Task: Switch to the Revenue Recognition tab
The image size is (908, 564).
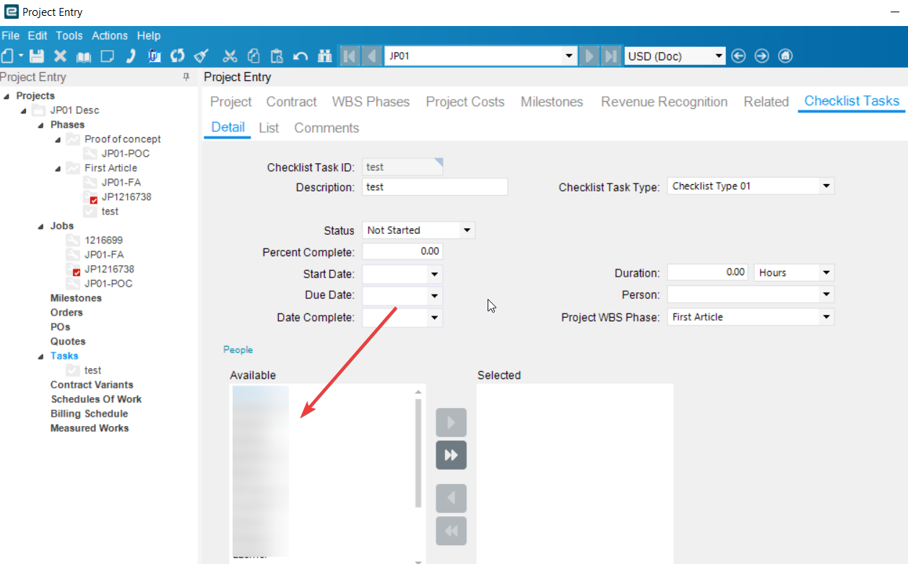Action: pos(665,102)
